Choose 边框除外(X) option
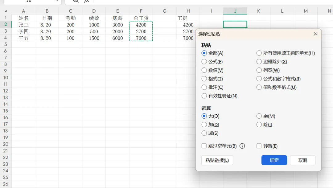This screenshot has height=188, width=333. coord(259,62)
